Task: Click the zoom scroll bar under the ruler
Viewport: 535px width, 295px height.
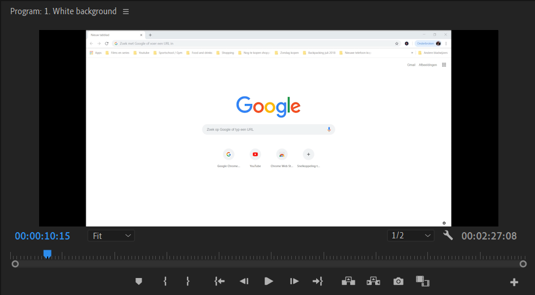Action: tap(269, 264)
